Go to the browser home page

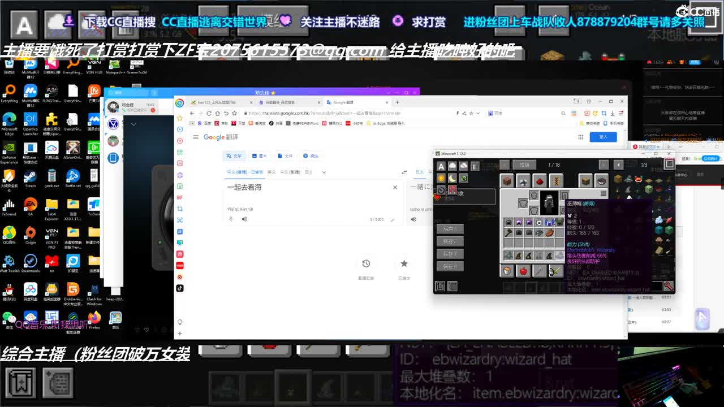(x=217, y=113)
